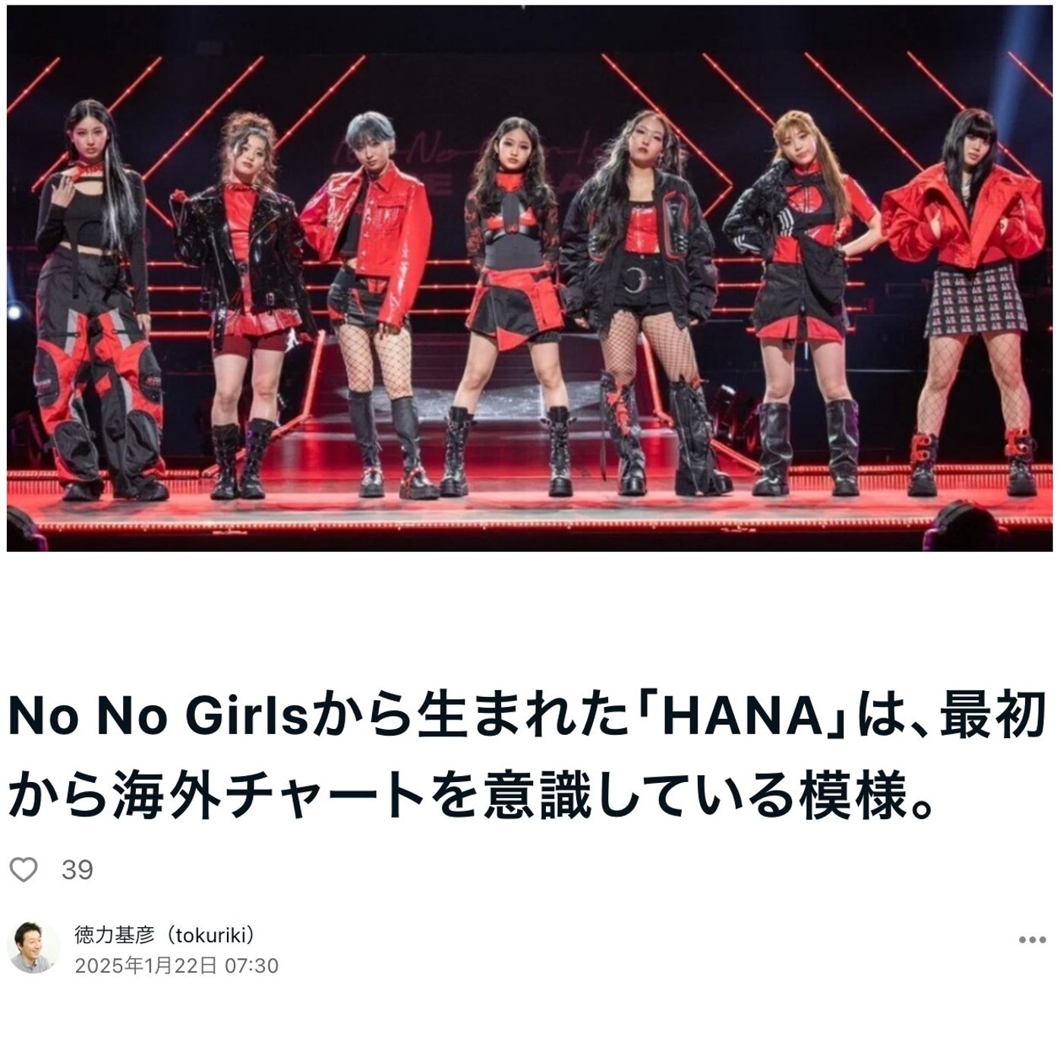
Task: Open the three-dot more options menu
Action: coord(1032,940)
